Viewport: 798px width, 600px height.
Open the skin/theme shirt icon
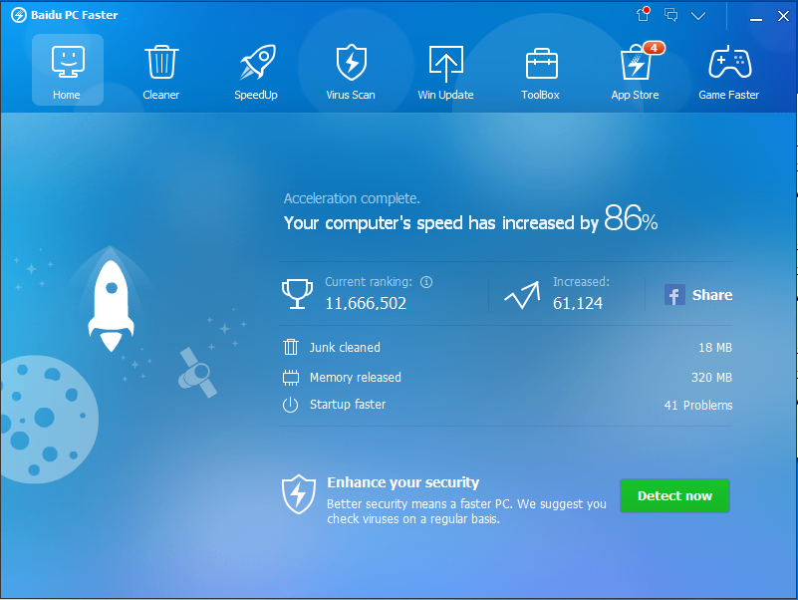tap(644, 14)
